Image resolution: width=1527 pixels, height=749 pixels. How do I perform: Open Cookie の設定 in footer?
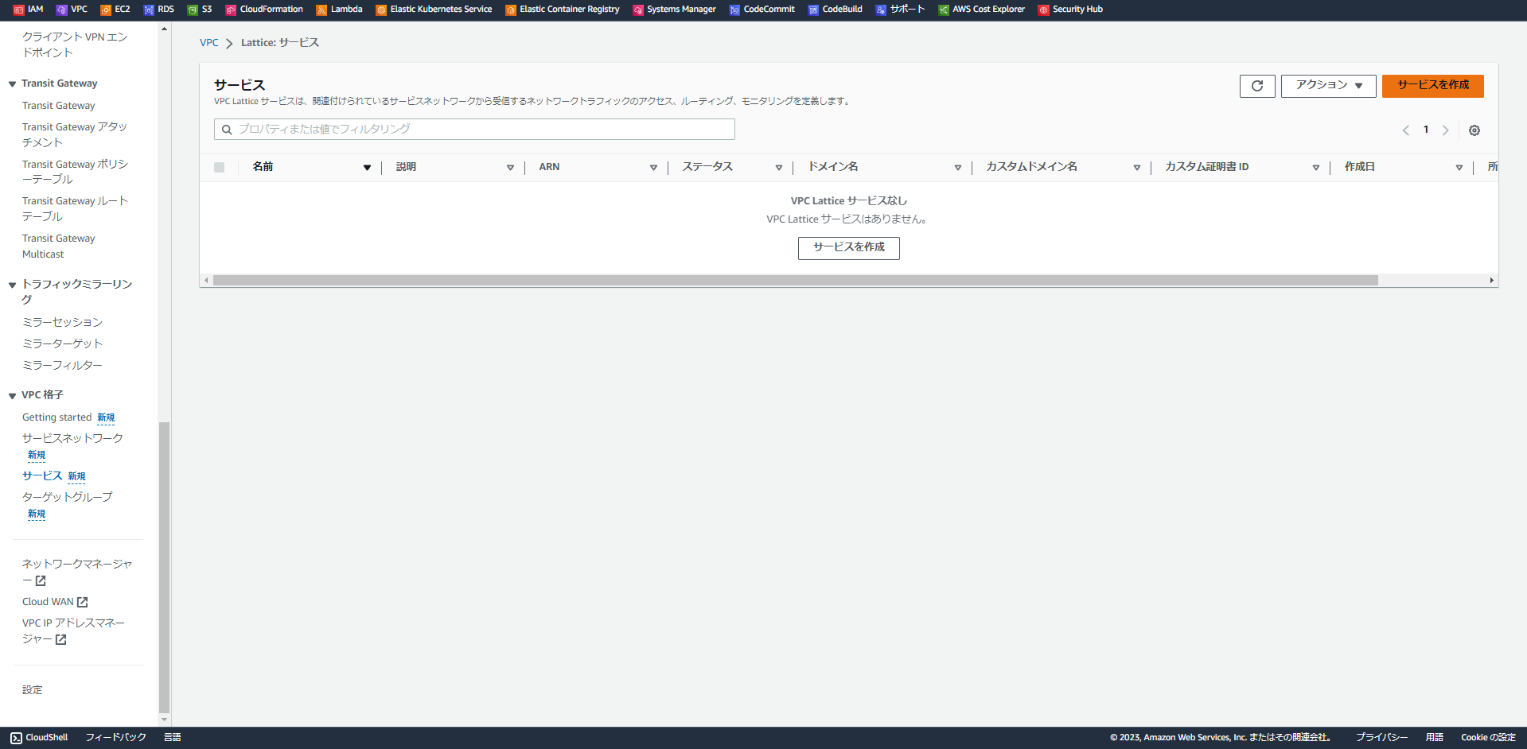click(1488, 738)
